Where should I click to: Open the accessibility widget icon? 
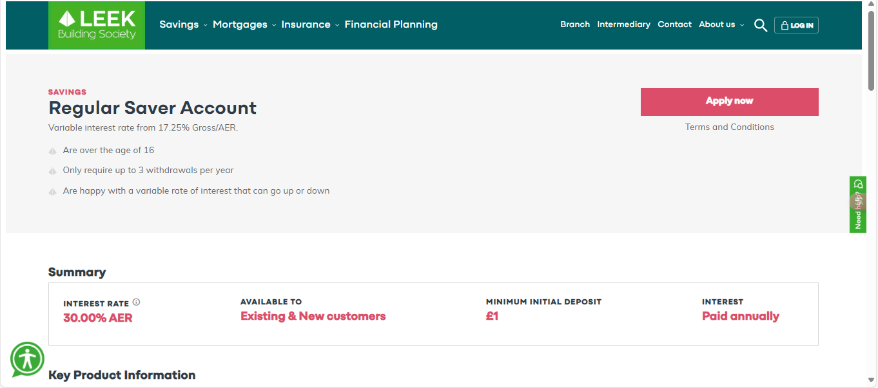(27, 360)
